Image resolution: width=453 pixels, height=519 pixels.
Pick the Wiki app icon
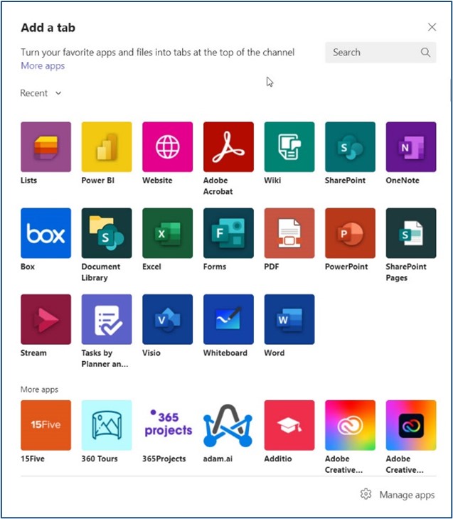click(289, 146)
